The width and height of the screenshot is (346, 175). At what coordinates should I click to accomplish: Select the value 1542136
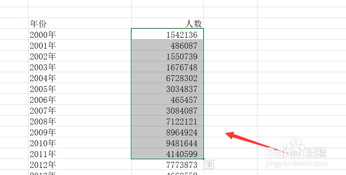pos(167,34)
